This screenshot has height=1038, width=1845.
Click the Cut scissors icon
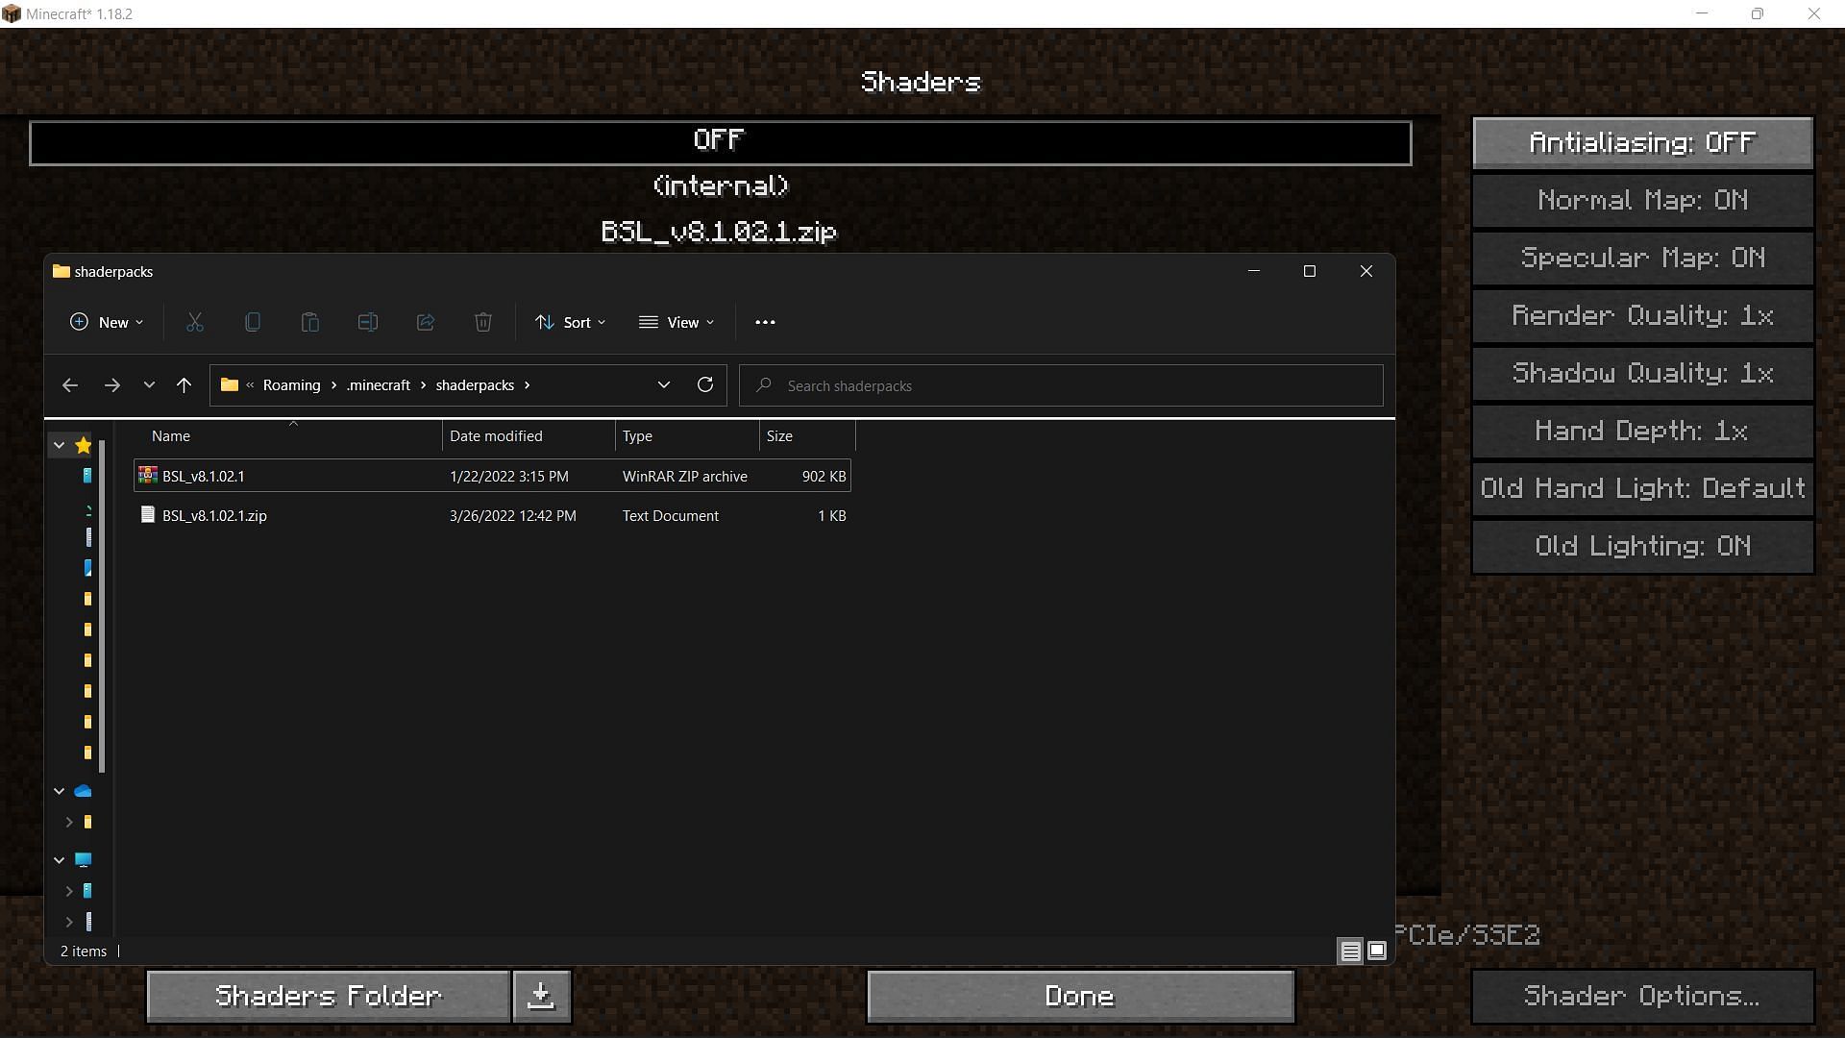coord(195,323)
